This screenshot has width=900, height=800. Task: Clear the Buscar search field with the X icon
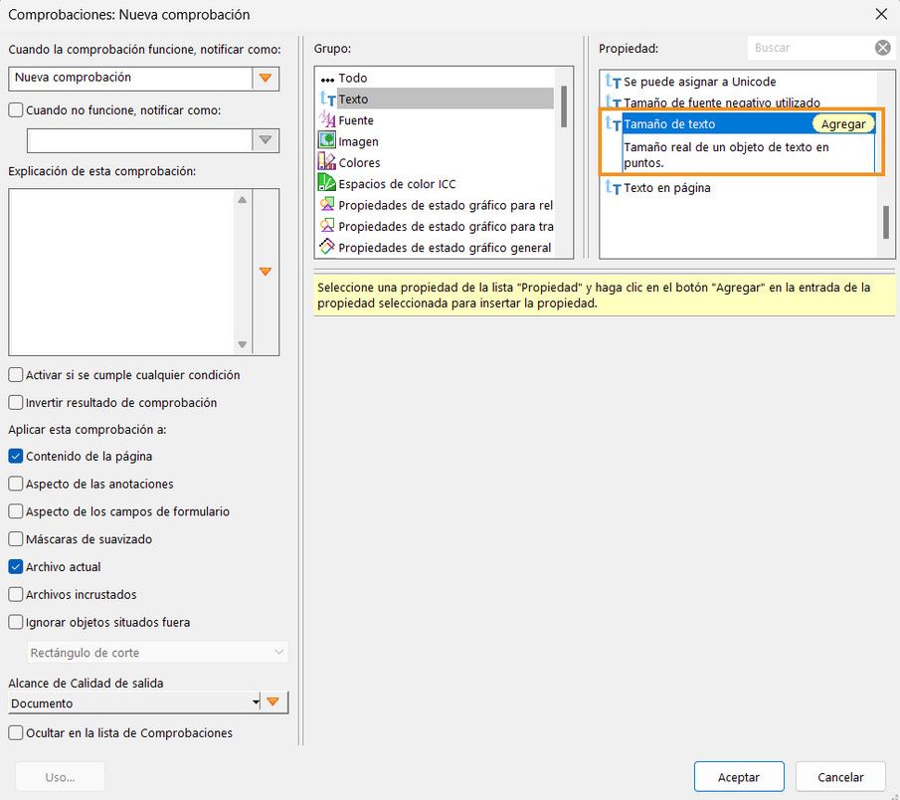tap(883, 48)
